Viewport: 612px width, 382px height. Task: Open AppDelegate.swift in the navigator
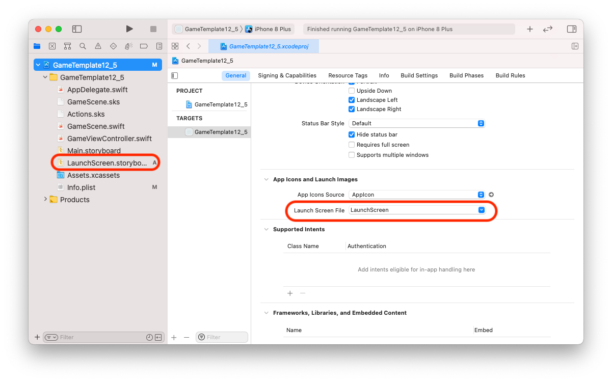coord(97,90)
